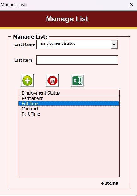Image resolution: width=137 pixels, height=196 pixels.
Task: Select the Part Time list row
Action: click(68, 114)
